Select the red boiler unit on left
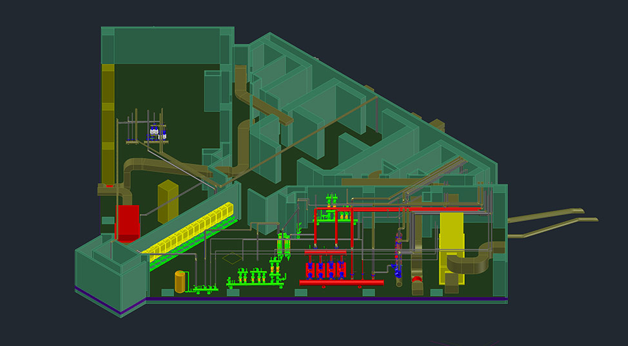628x346 pixels. coord(126,222)
